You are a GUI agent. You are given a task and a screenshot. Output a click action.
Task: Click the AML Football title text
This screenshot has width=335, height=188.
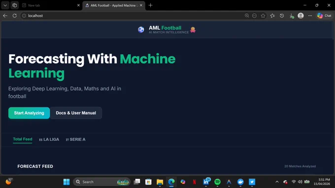(x=165, y=28)
